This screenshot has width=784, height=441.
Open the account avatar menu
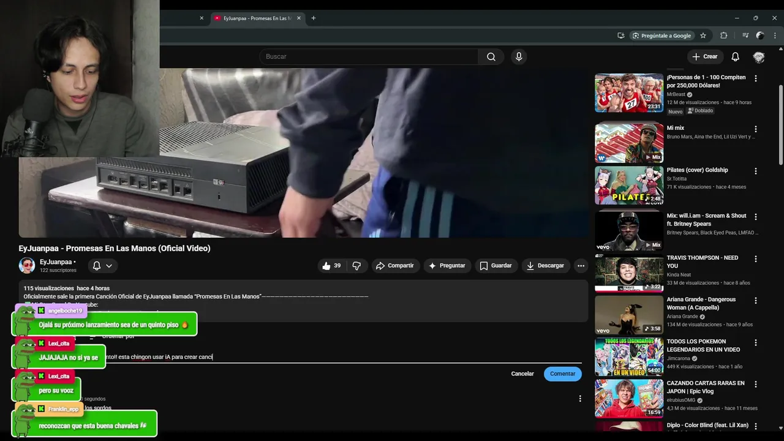[x=759, y=57]
